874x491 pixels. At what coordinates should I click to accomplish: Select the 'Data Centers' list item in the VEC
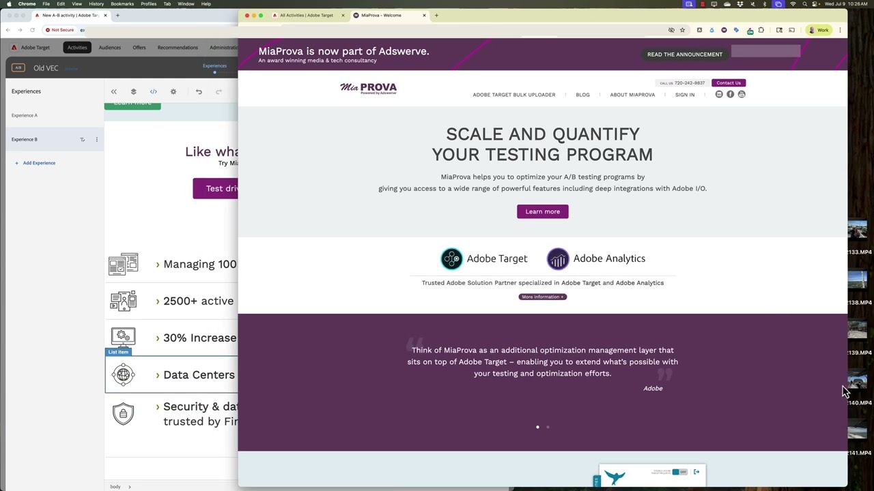coord(171,374)
